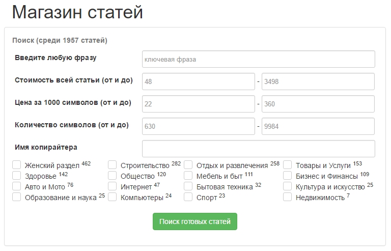
Task: Click the keyword phrase input field
Action: (258, 59)
